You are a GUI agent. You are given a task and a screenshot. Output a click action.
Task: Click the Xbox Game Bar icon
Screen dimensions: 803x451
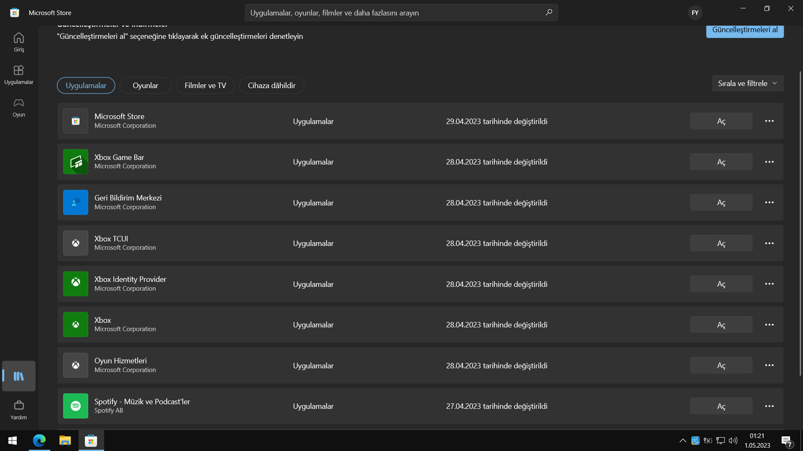tap(76, 162)
